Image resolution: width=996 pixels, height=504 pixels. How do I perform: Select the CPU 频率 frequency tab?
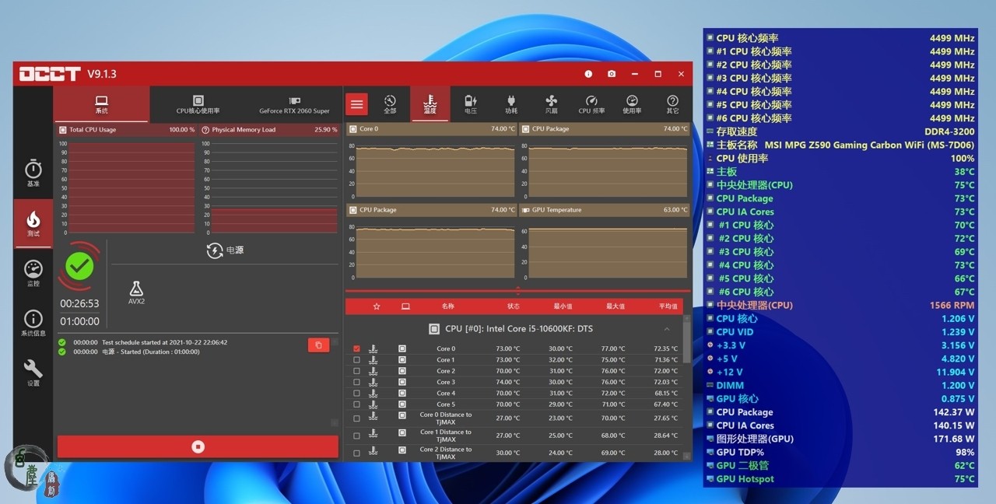[x=591, y=104]
